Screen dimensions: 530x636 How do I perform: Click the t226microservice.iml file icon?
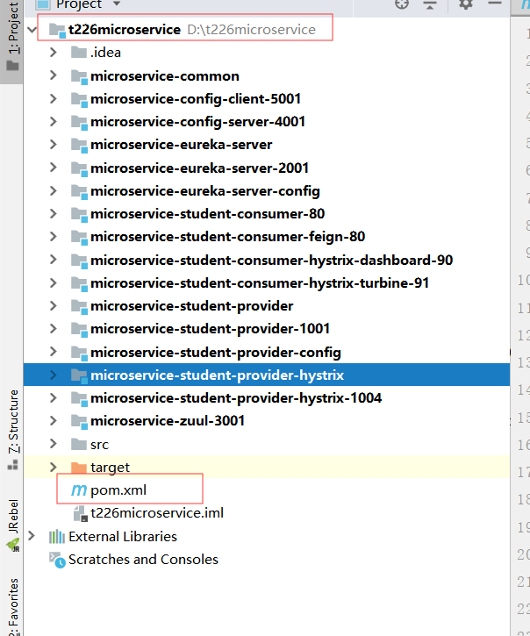80,513
